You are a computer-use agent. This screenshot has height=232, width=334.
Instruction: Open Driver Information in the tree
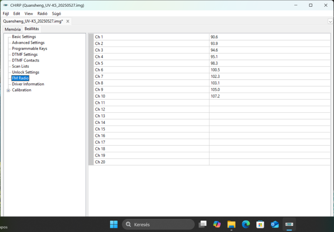click(28, 84)
